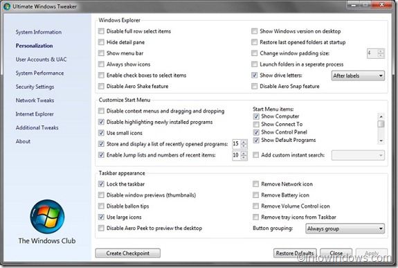The width and height of the screenshot is (398, 268).
Task: Click the Start Menu items scrollbar thumb
Action: click(x=381, y=124)
